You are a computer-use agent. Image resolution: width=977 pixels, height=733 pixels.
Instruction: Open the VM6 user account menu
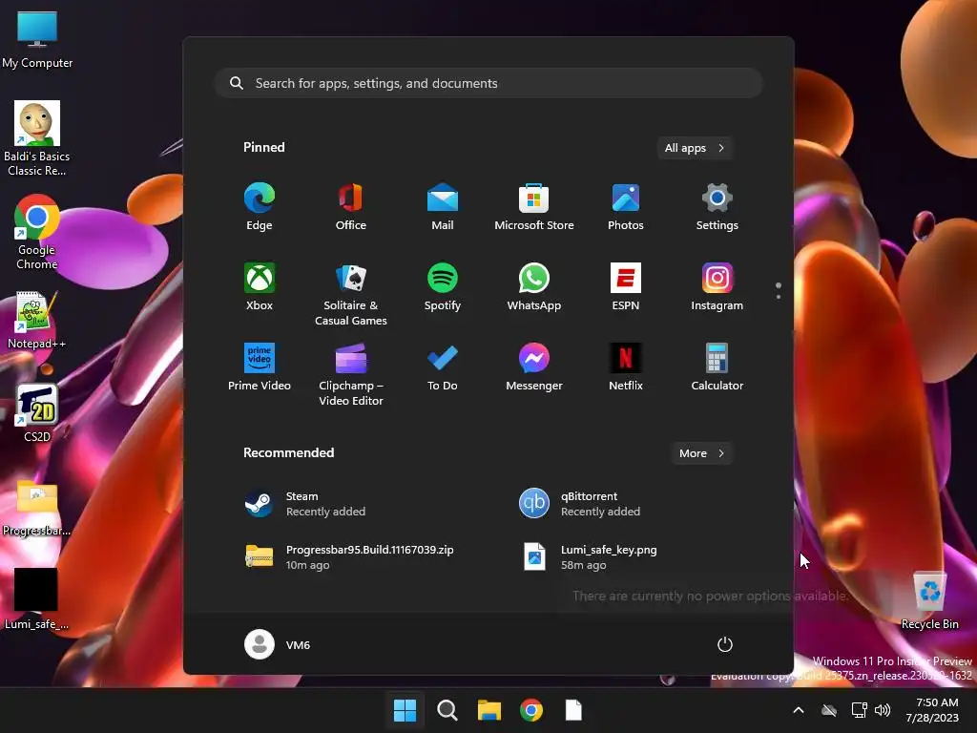[278, 644]
